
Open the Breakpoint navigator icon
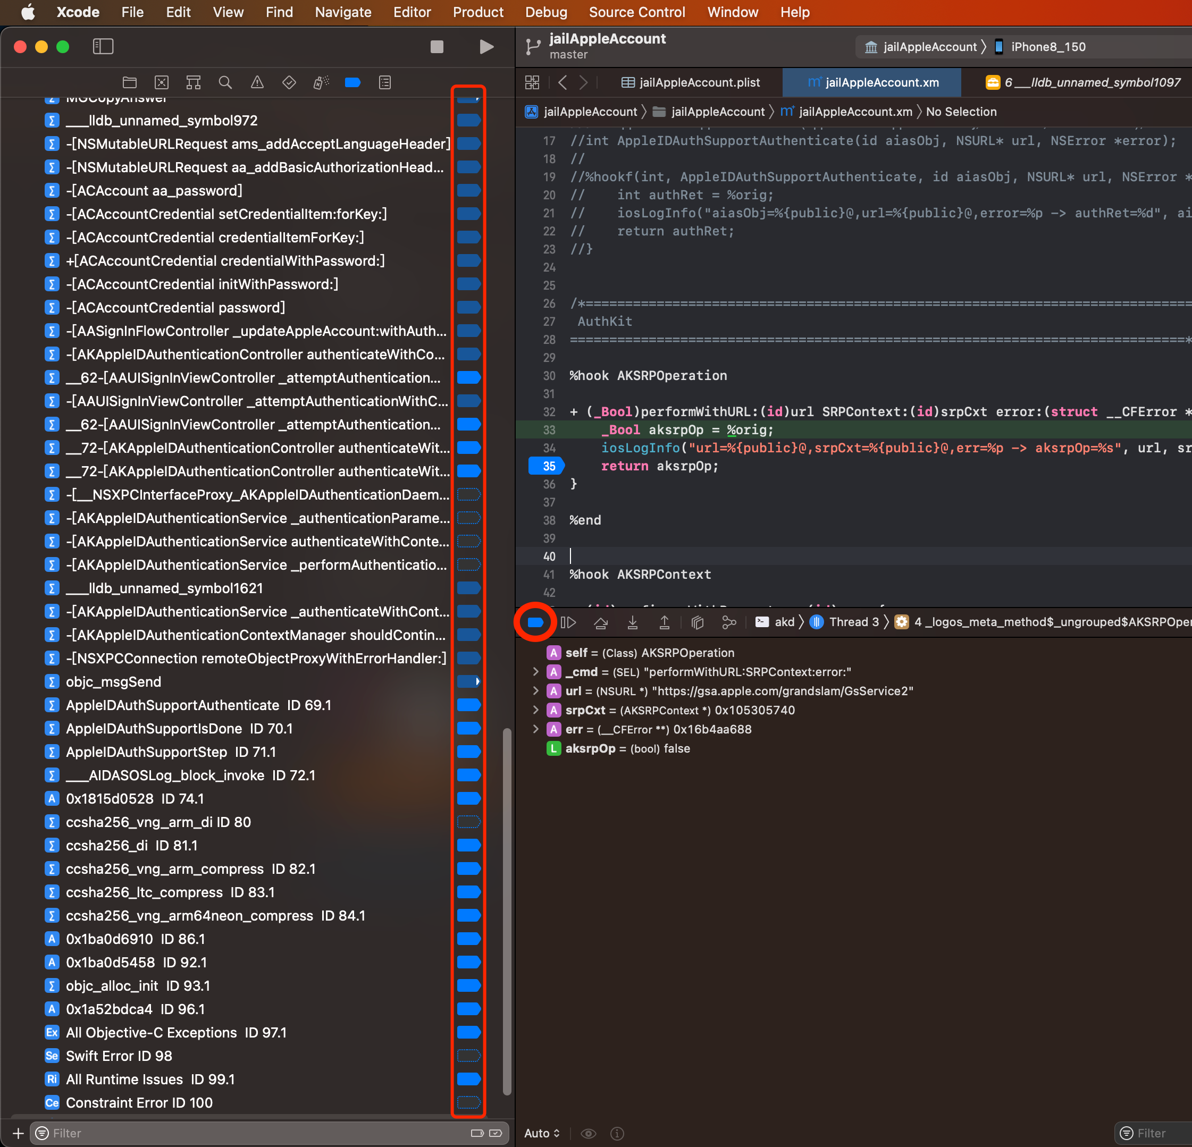(352, 82)
